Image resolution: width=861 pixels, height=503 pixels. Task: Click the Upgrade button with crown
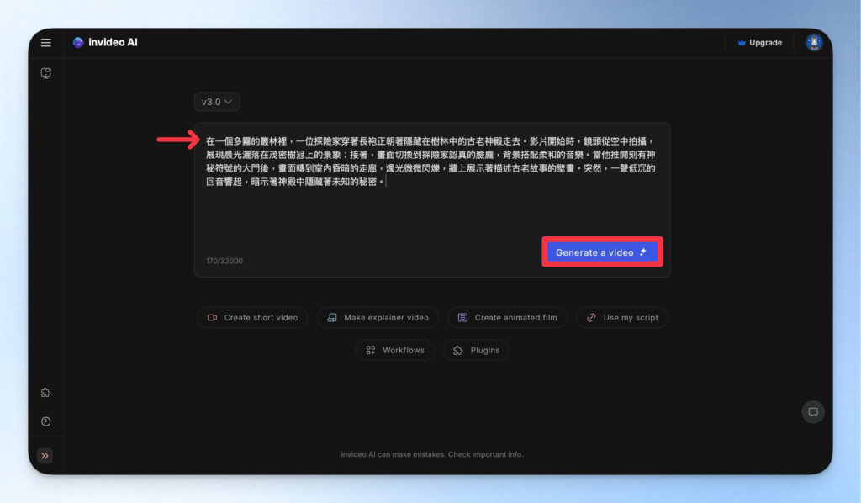[x=759, y=43]
